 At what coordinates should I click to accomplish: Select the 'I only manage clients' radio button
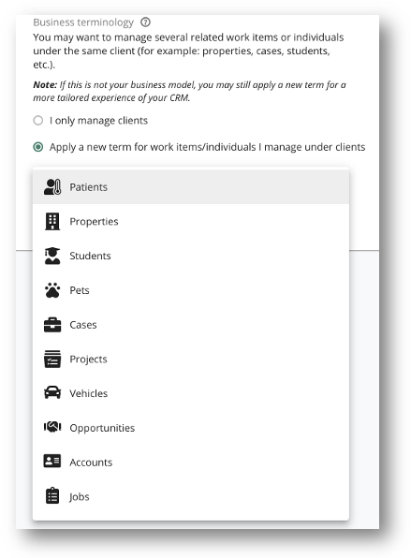point(38,120)
